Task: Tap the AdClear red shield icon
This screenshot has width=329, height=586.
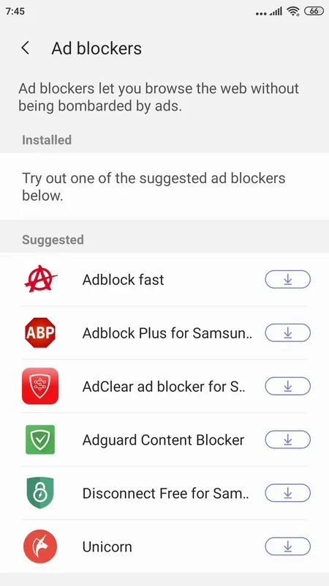Action: pyautogui.click(x=40, y=386)
